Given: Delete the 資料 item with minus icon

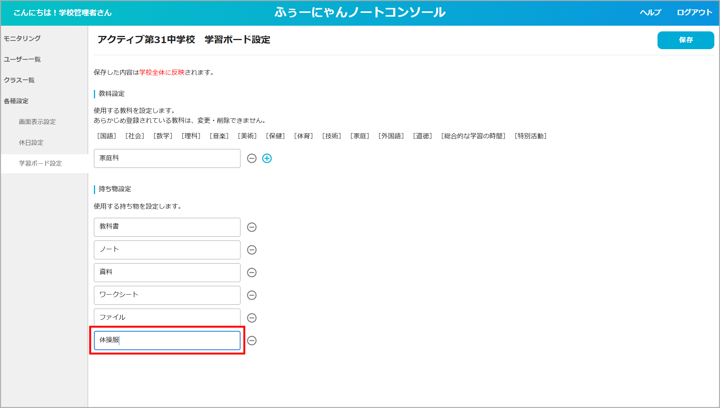Looking at the screenshot, I should pyautogui.click(x=252, y=273).
